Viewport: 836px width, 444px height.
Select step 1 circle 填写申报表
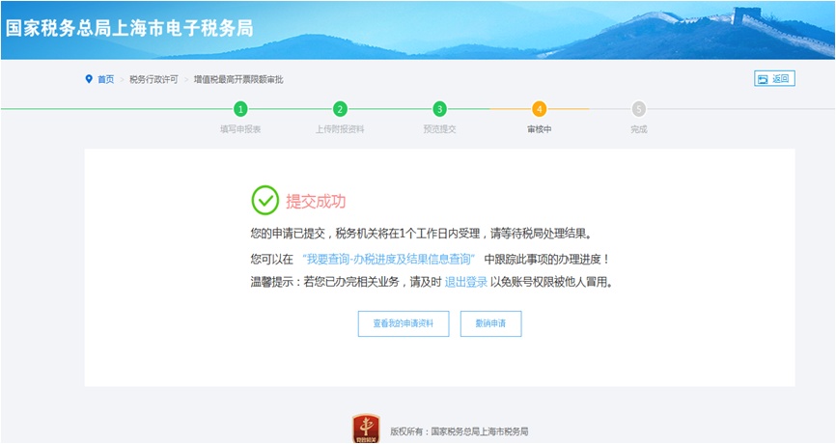[240, 109]
